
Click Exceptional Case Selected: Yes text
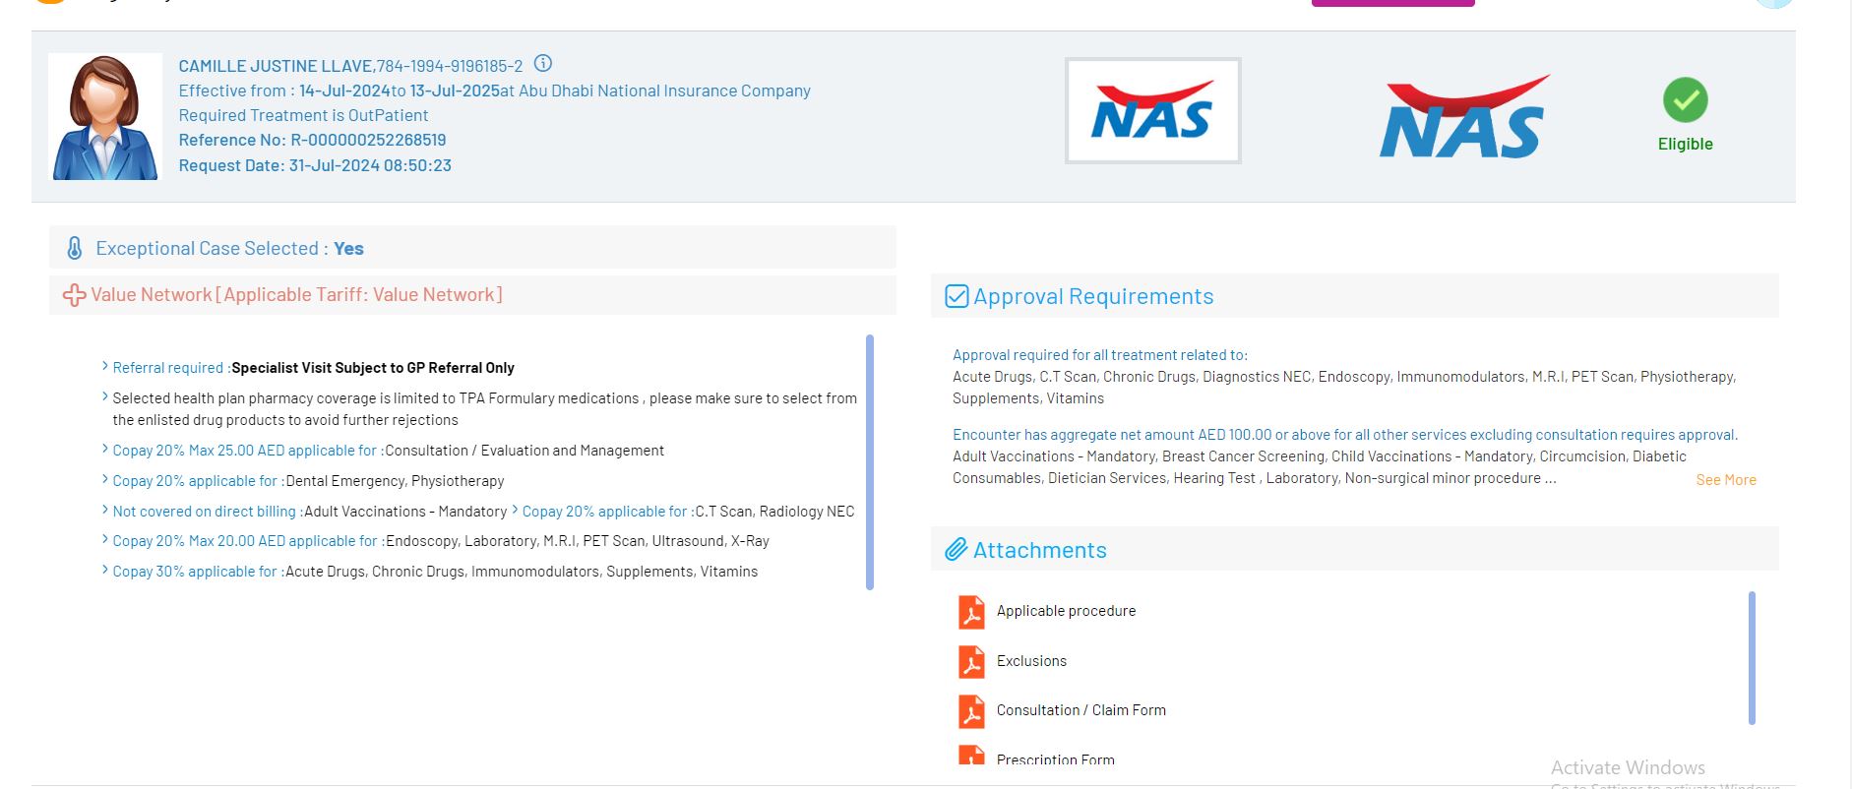point(229,248)
